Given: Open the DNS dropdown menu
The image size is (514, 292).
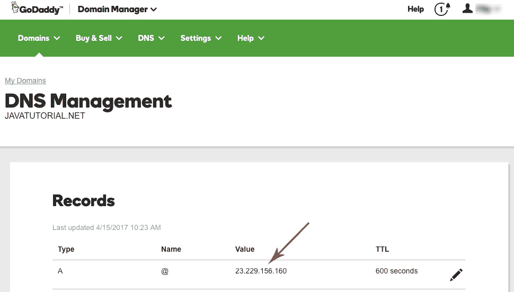Looking at the screenshot, I should pyautogui.click(x=151, y=38).
